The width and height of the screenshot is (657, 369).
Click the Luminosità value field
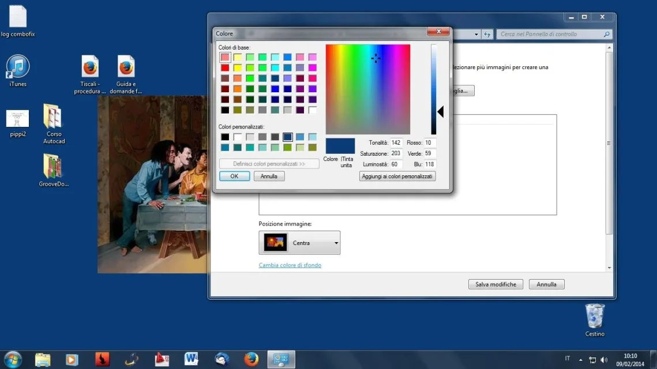[x=396, y=164]
